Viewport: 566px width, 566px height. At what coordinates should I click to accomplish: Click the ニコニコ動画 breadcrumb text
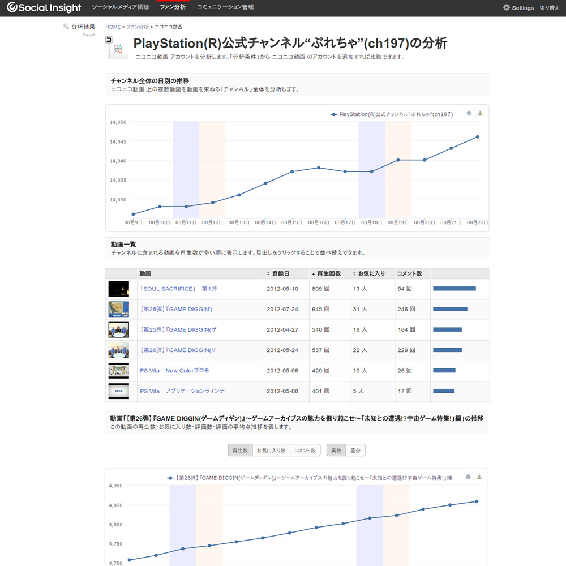[x=169, y=27]
